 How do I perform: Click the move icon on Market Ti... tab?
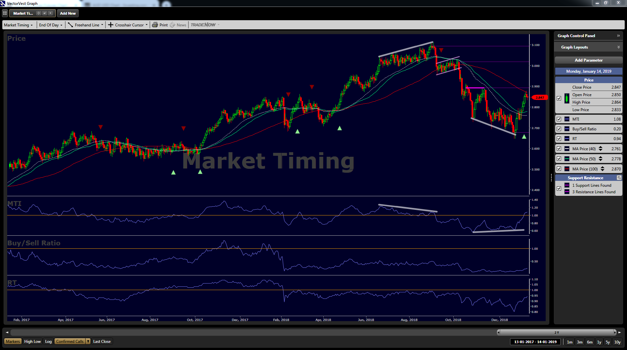[x=39, y=13]
